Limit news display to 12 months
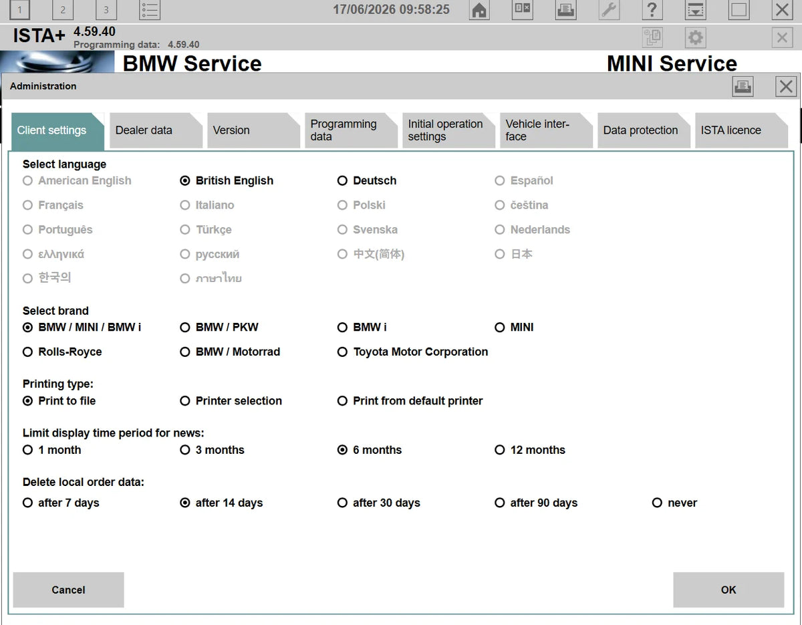 tap(530, 450)
